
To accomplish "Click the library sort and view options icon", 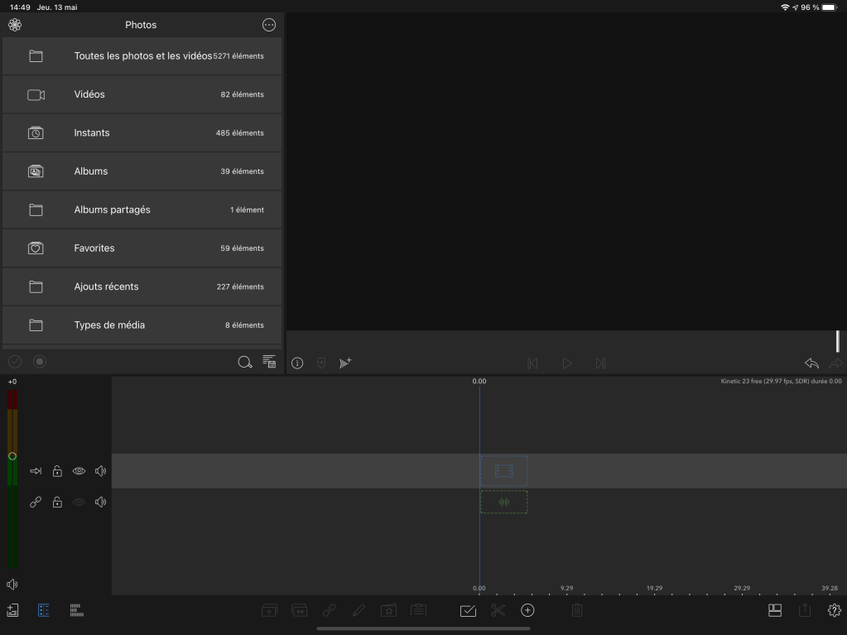I will coord(269,362).
